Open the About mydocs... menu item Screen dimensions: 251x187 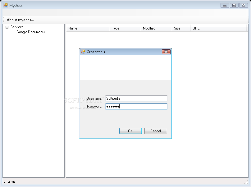click(x=20, y=20)
